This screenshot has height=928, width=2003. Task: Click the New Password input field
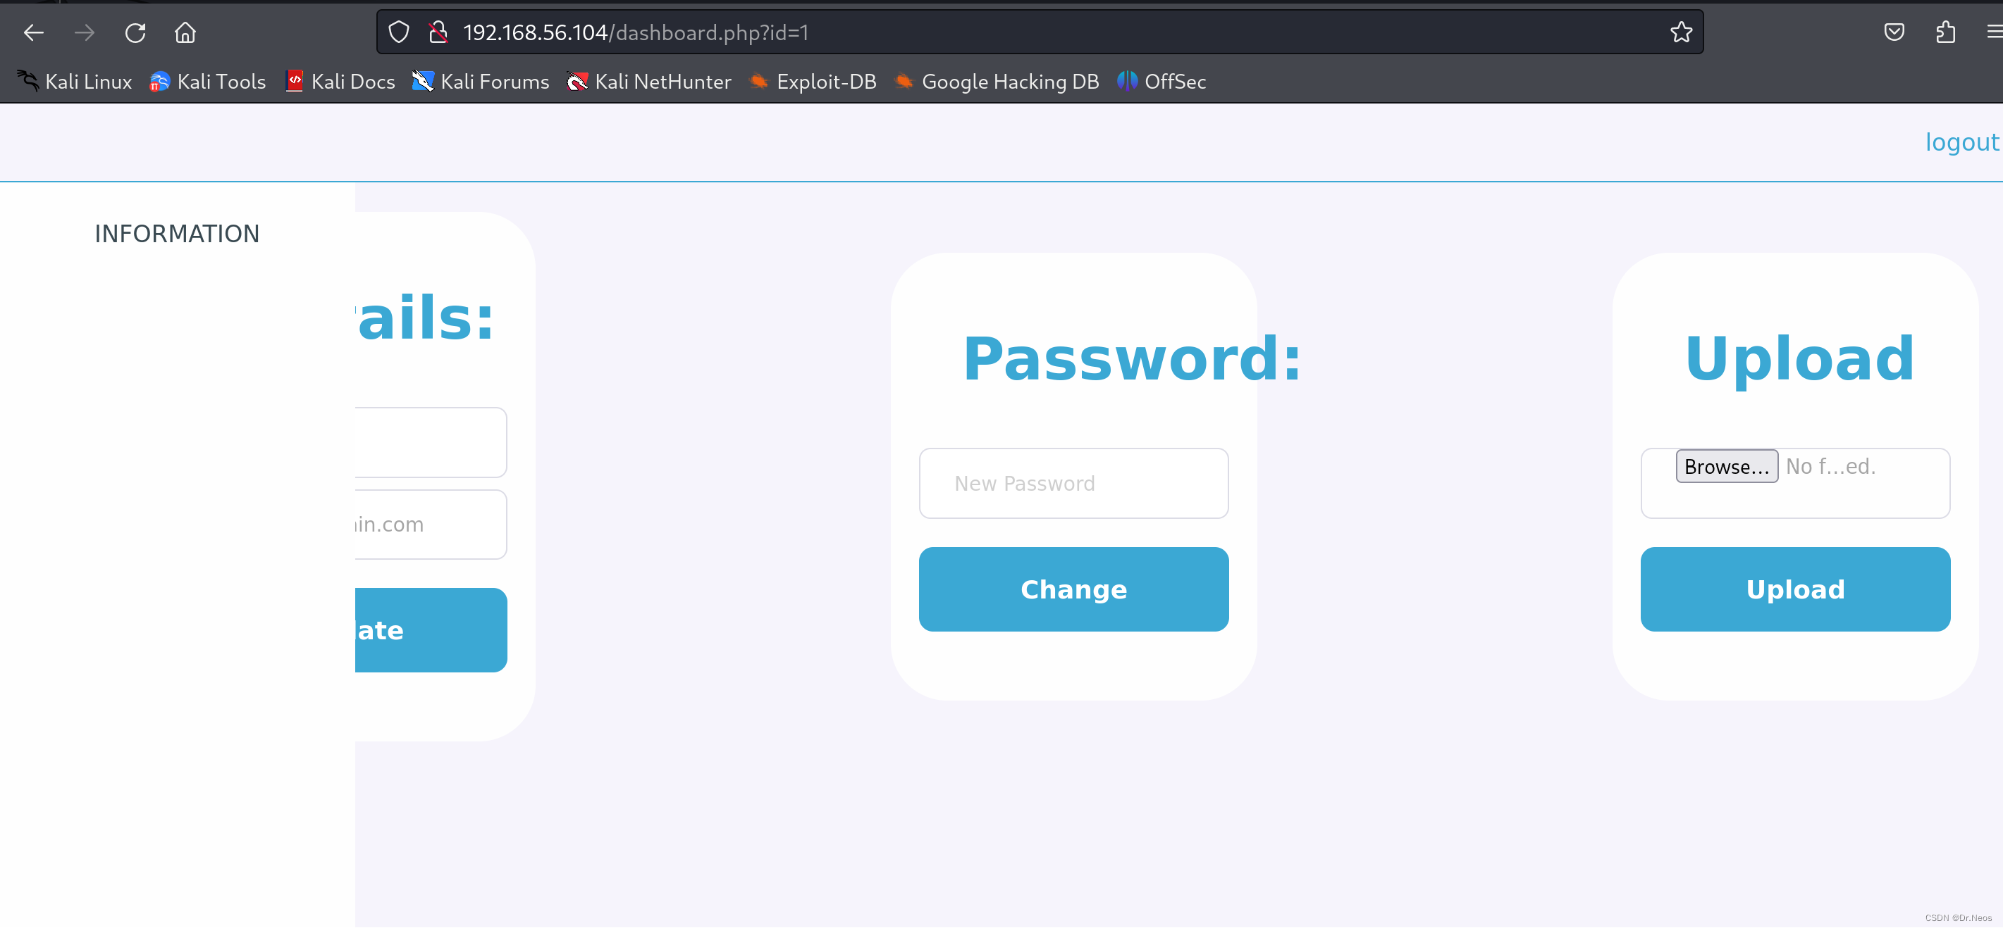point(1073,482)
